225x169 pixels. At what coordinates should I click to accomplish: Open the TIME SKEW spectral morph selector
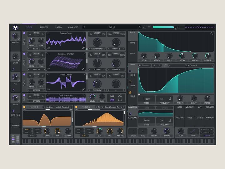[97, 90]
